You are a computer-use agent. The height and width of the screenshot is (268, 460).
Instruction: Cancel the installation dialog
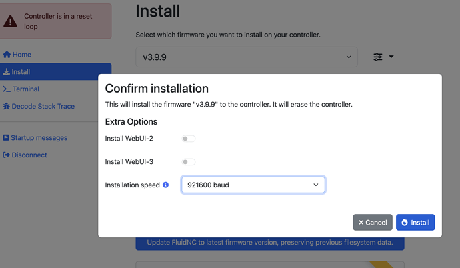(x=373, y=222)
